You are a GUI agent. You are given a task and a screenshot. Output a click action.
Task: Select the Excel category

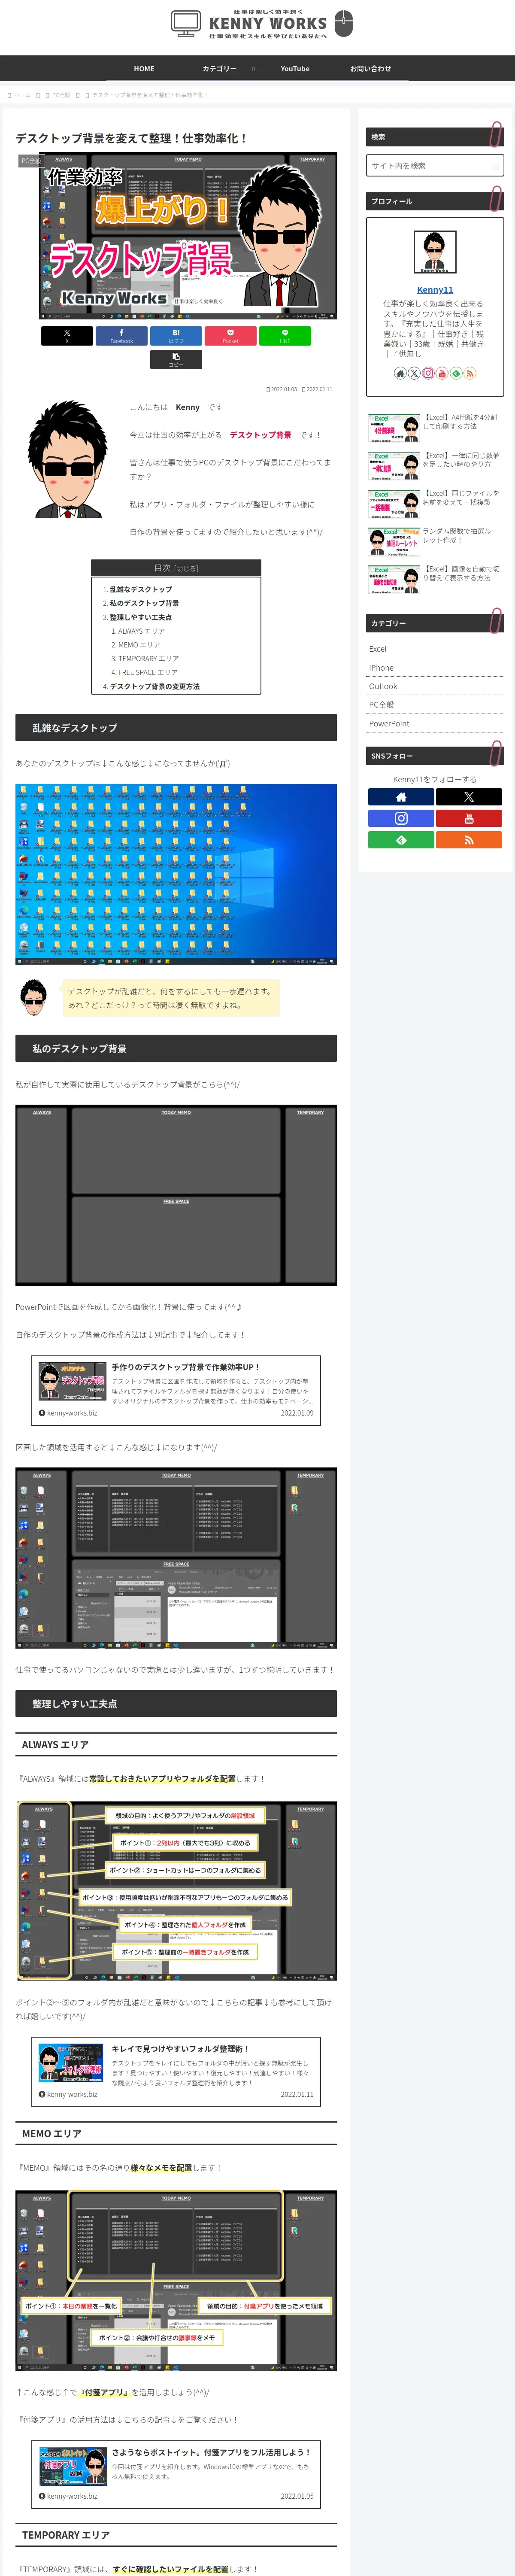click(x=435, y=649)
